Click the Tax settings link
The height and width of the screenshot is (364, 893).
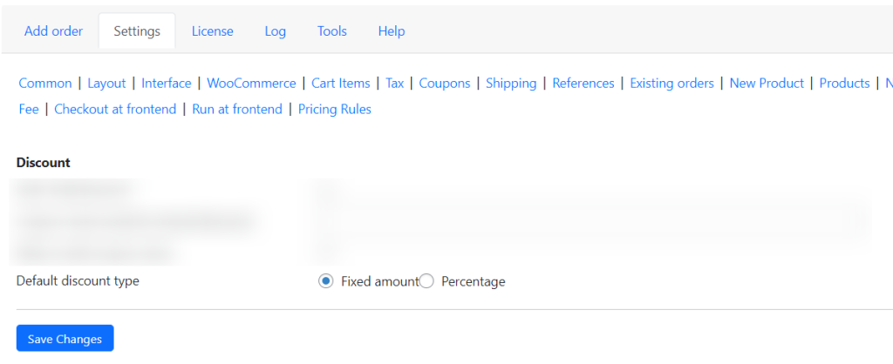(395, 83)
